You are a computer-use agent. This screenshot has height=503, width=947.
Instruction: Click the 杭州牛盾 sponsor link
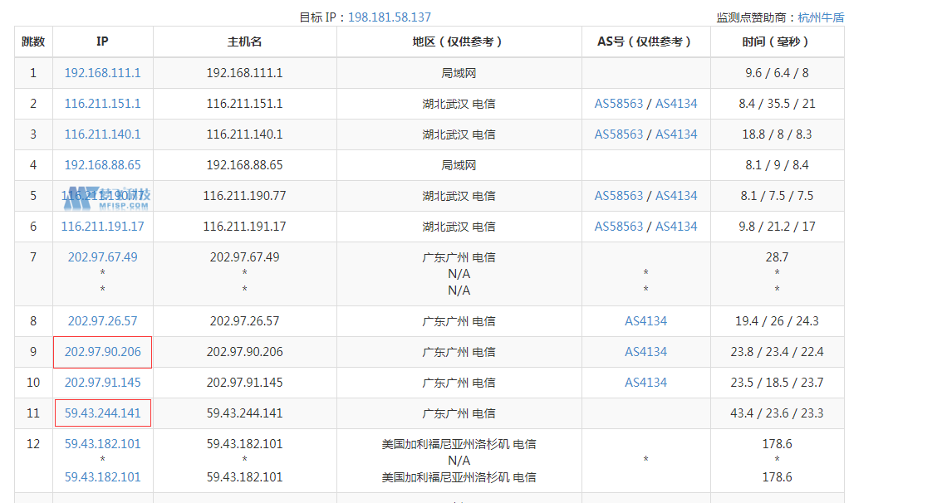[821, 17]
